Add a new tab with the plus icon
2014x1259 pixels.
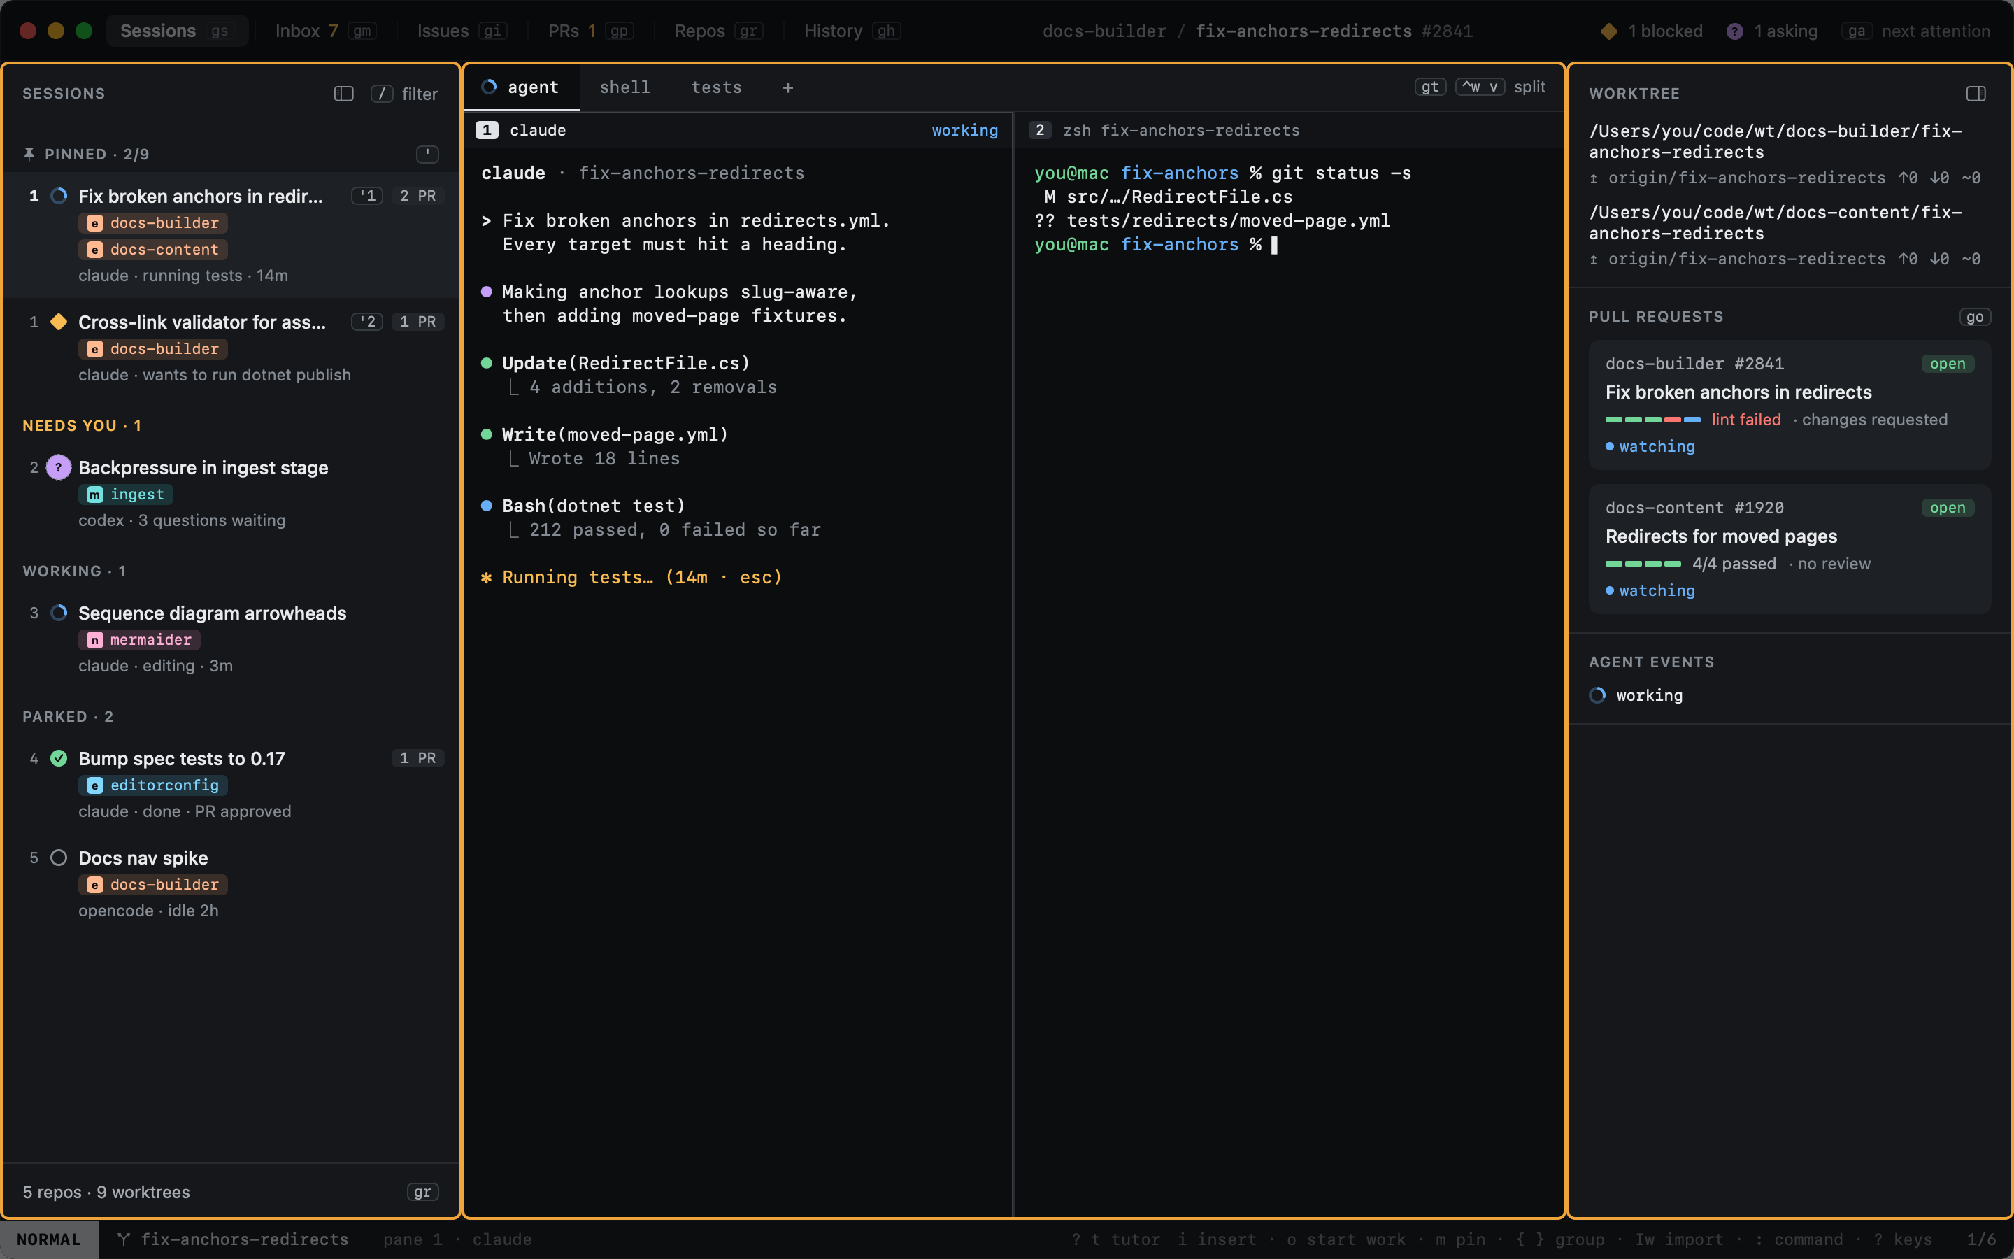pyautogui.click(x=787, y=87)
